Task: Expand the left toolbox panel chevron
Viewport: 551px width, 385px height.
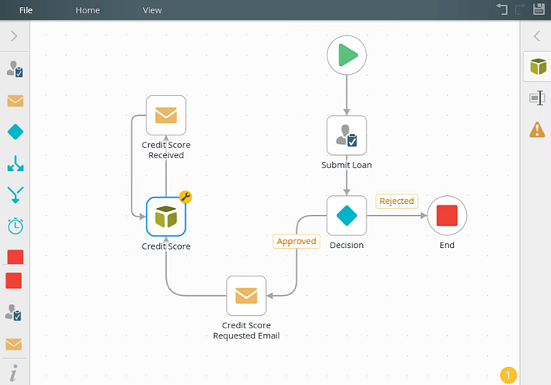Action: point(14,36)
